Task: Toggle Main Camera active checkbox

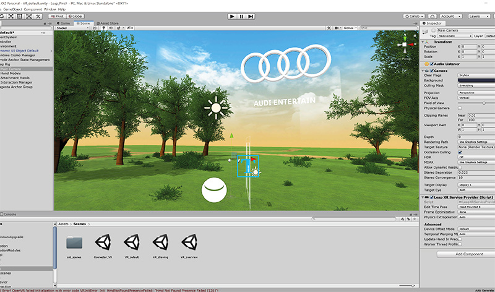Action: tap(434, 30)
